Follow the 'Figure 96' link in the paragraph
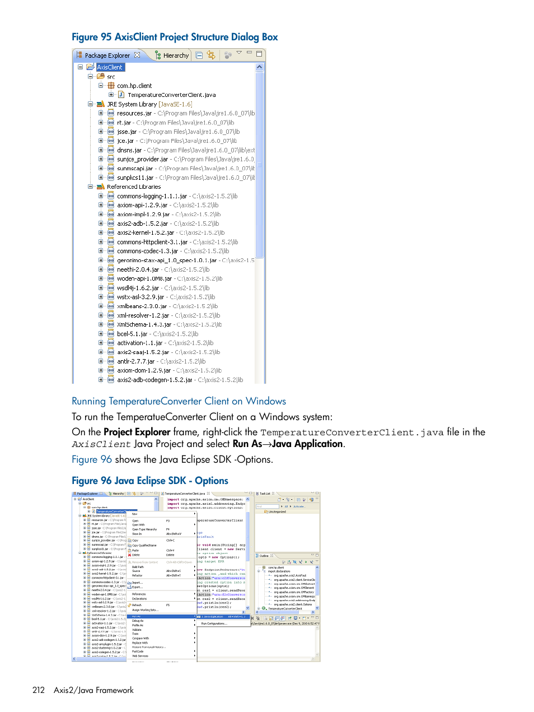 [92, 459]
